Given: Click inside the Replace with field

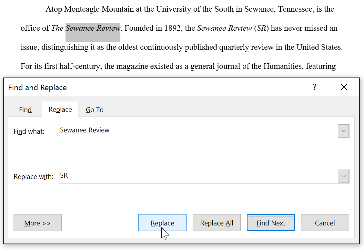Looking at the screenshot, I should point(161,176).
